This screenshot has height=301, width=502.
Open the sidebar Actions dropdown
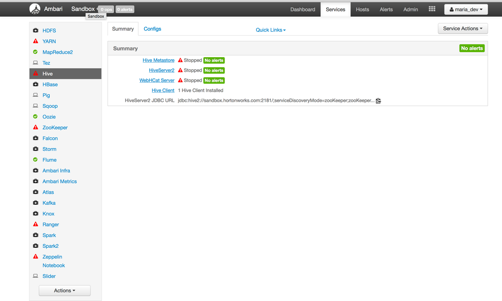(65, 290)
